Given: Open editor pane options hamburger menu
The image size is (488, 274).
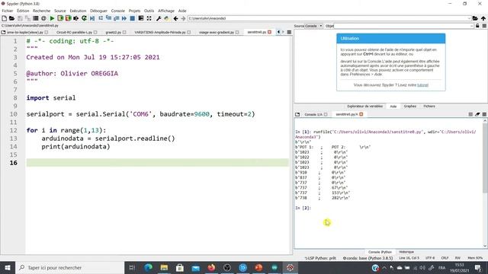Looking at the screenshot, I should (x=289, y=32).
